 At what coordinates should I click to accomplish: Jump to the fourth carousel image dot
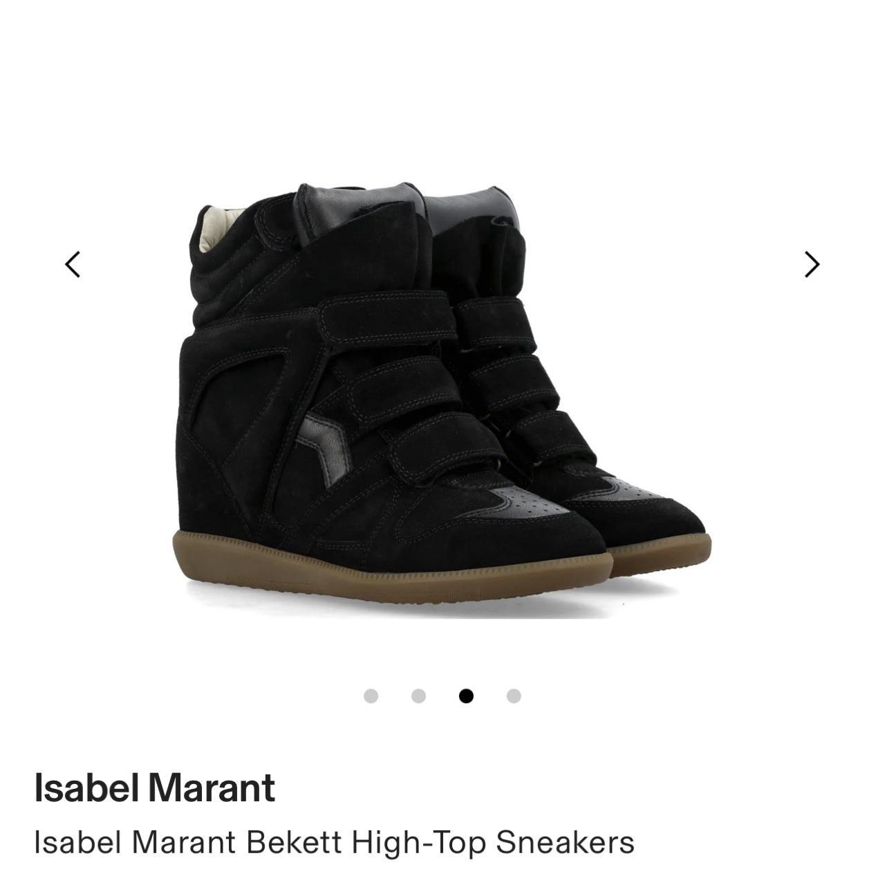(x=514, y=696)
